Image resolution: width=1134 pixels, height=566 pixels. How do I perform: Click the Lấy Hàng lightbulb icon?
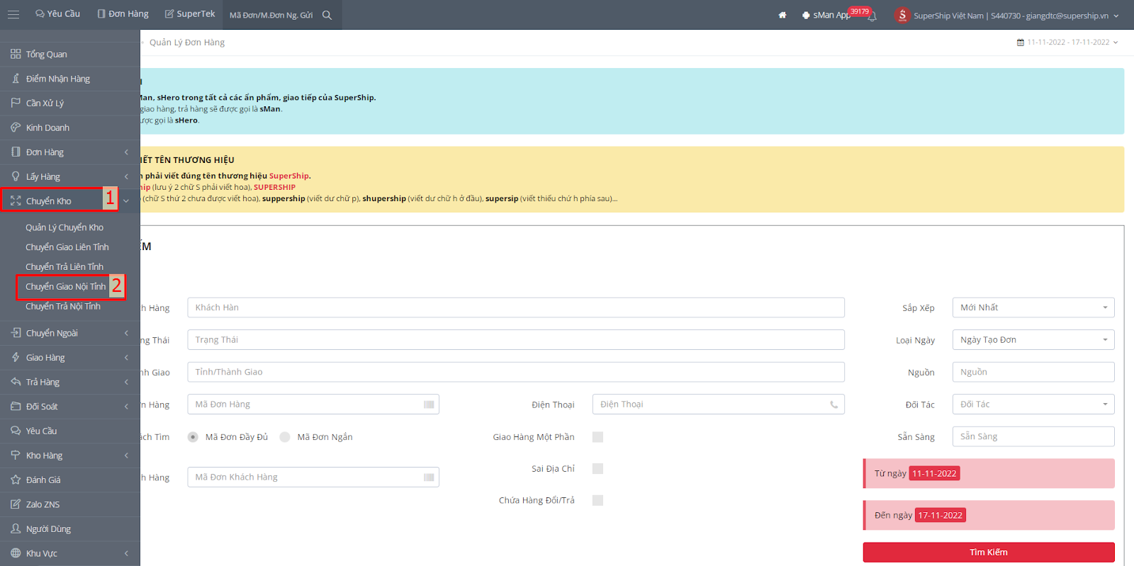coord(16,176)
